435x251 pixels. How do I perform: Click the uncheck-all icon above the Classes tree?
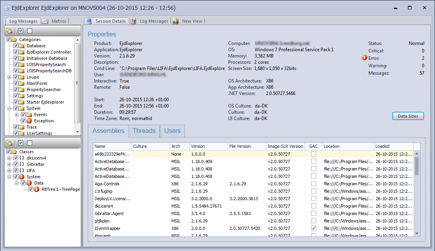click(30, 143)
